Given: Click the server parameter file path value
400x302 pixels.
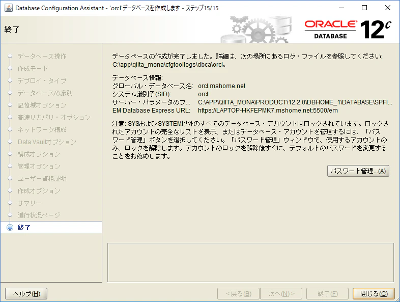Looking at the screenshot, I should [295, 102].
